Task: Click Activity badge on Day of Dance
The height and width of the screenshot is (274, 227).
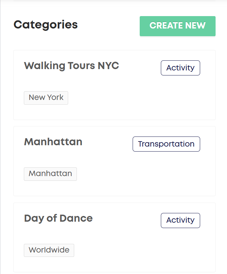Action: [x=180, y=220]
